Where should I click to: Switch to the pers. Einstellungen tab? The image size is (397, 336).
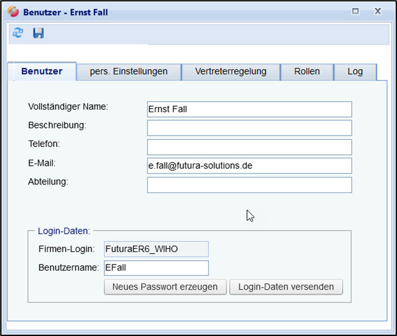pos(128,72)
